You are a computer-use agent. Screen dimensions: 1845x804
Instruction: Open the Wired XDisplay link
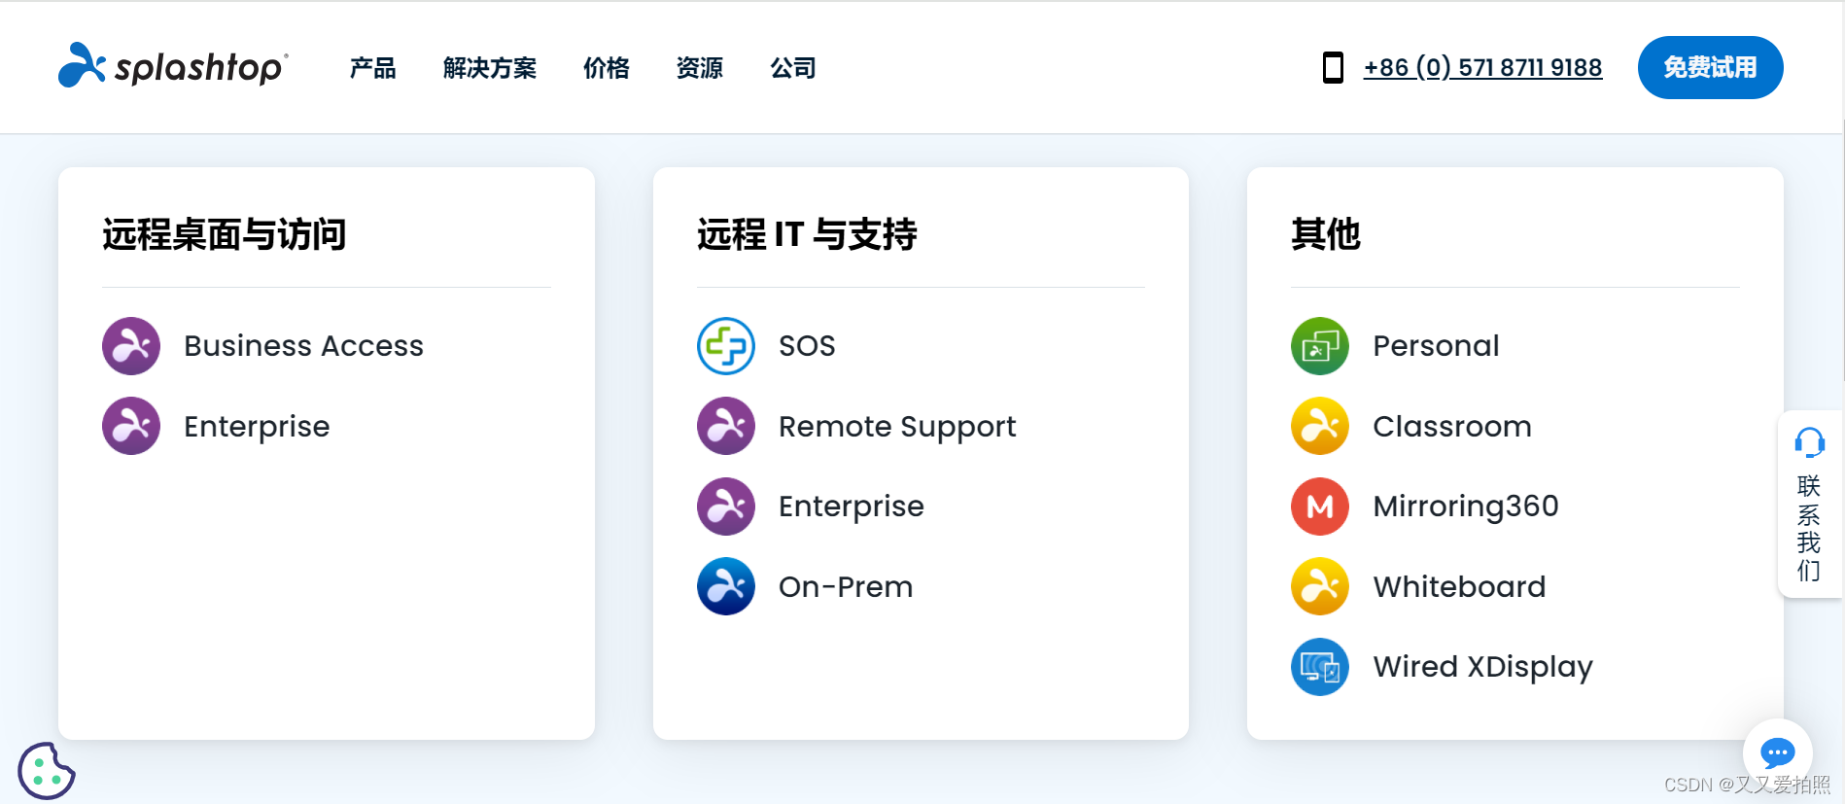tap(1482, 667)
